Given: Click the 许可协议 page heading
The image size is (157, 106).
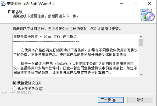Looking at the screenshot, I should coord(15,12).
